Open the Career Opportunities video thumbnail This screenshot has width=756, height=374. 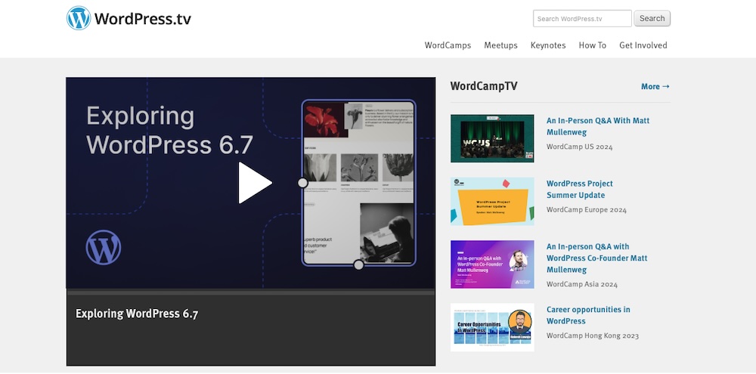click(492, 327)
